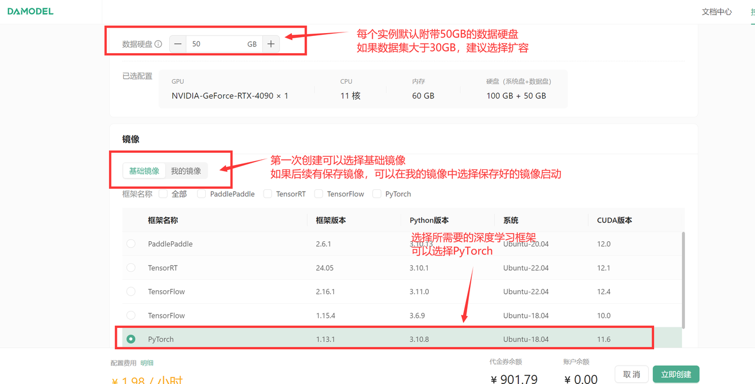755x384 pixels.
Task: Click the ¥ 0.00 account balance
Action: [x=581, y=379]
